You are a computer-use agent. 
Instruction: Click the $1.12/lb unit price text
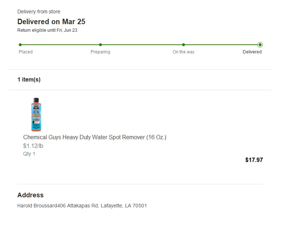[33, 146]
